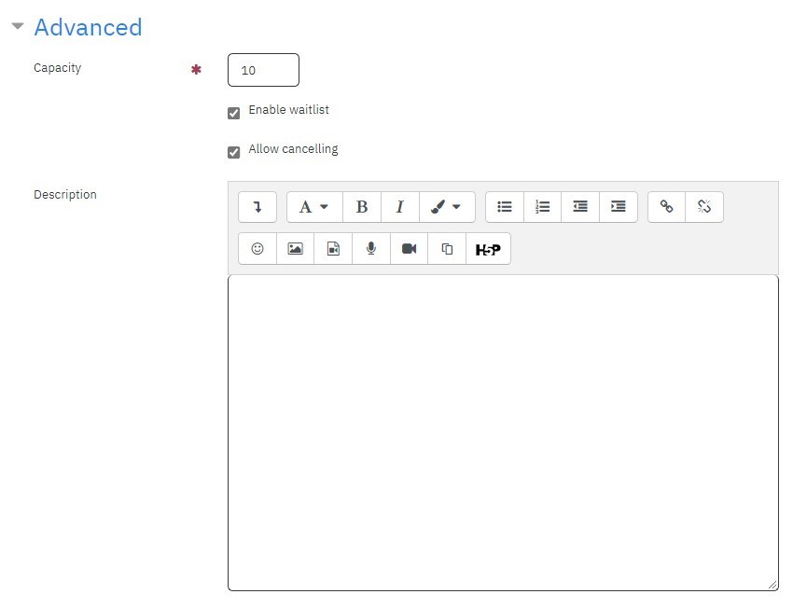
Task: Collapse the Advanced section
Action: pyautogui.click(x=18, y=26)
